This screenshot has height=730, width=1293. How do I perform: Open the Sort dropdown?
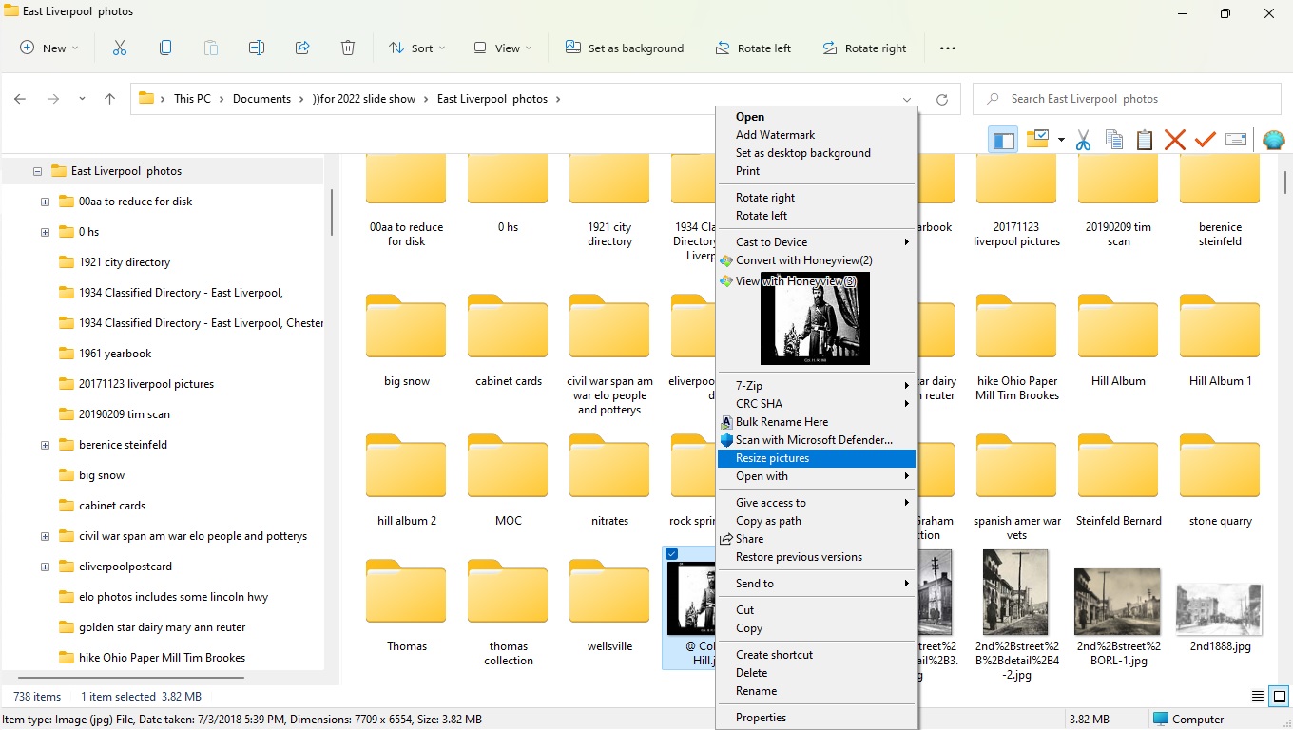tap(416, 48)
